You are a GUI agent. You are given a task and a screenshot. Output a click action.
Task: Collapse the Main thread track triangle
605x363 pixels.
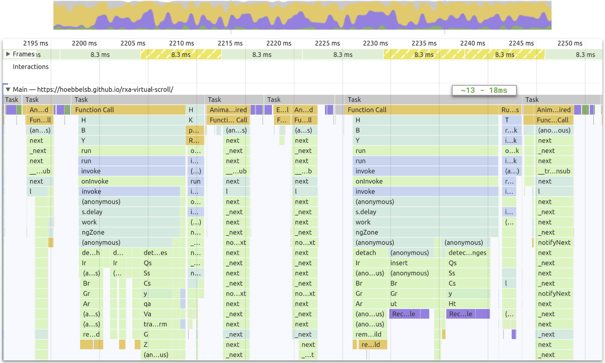[x=8, y=89]
